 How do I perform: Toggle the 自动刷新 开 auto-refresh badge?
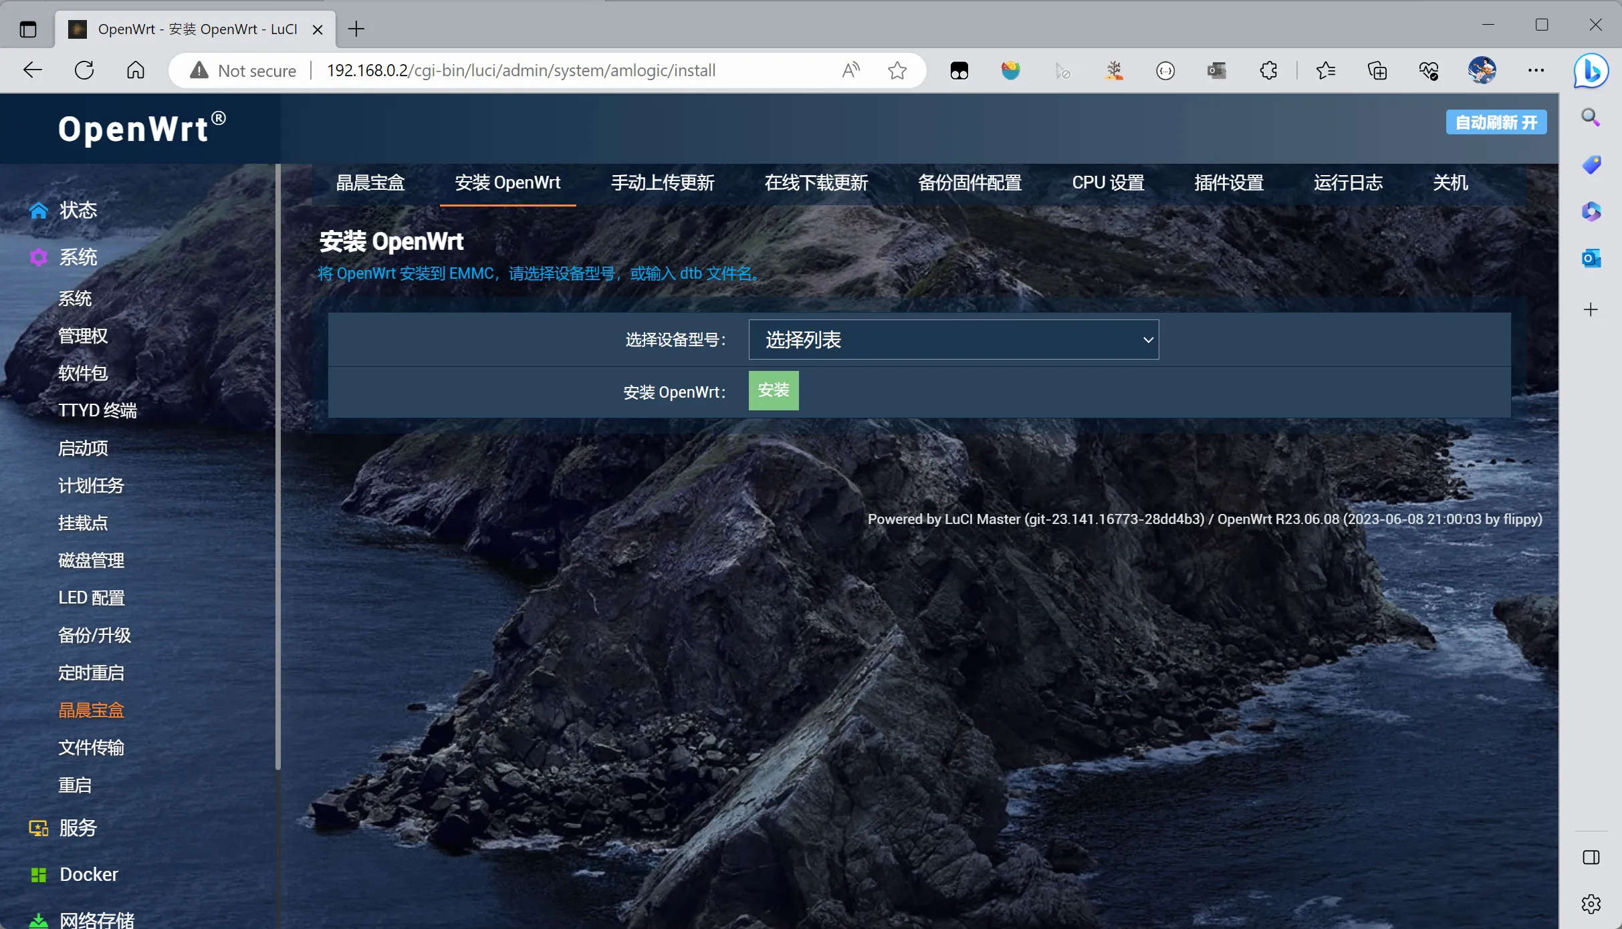[1496, 122]
